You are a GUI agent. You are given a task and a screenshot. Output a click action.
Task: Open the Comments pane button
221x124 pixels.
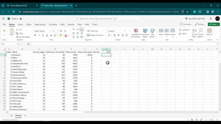tap(186, 24)
